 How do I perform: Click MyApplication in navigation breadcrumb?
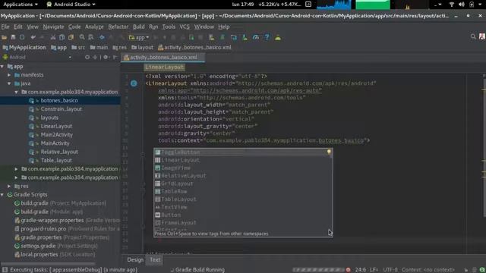coord(24,47)
